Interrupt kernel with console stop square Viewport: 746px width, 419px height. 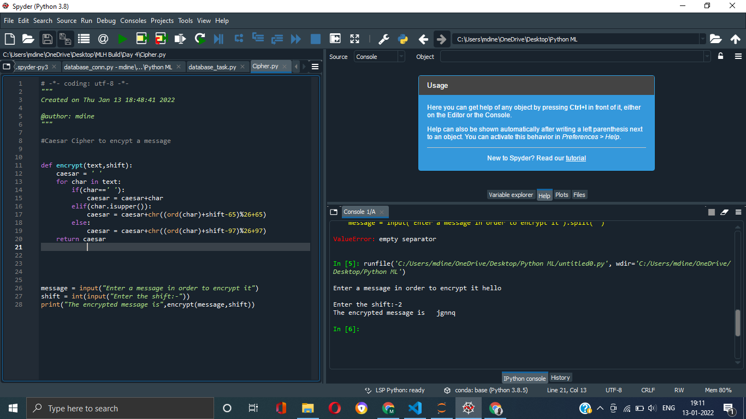coord(712,212)
